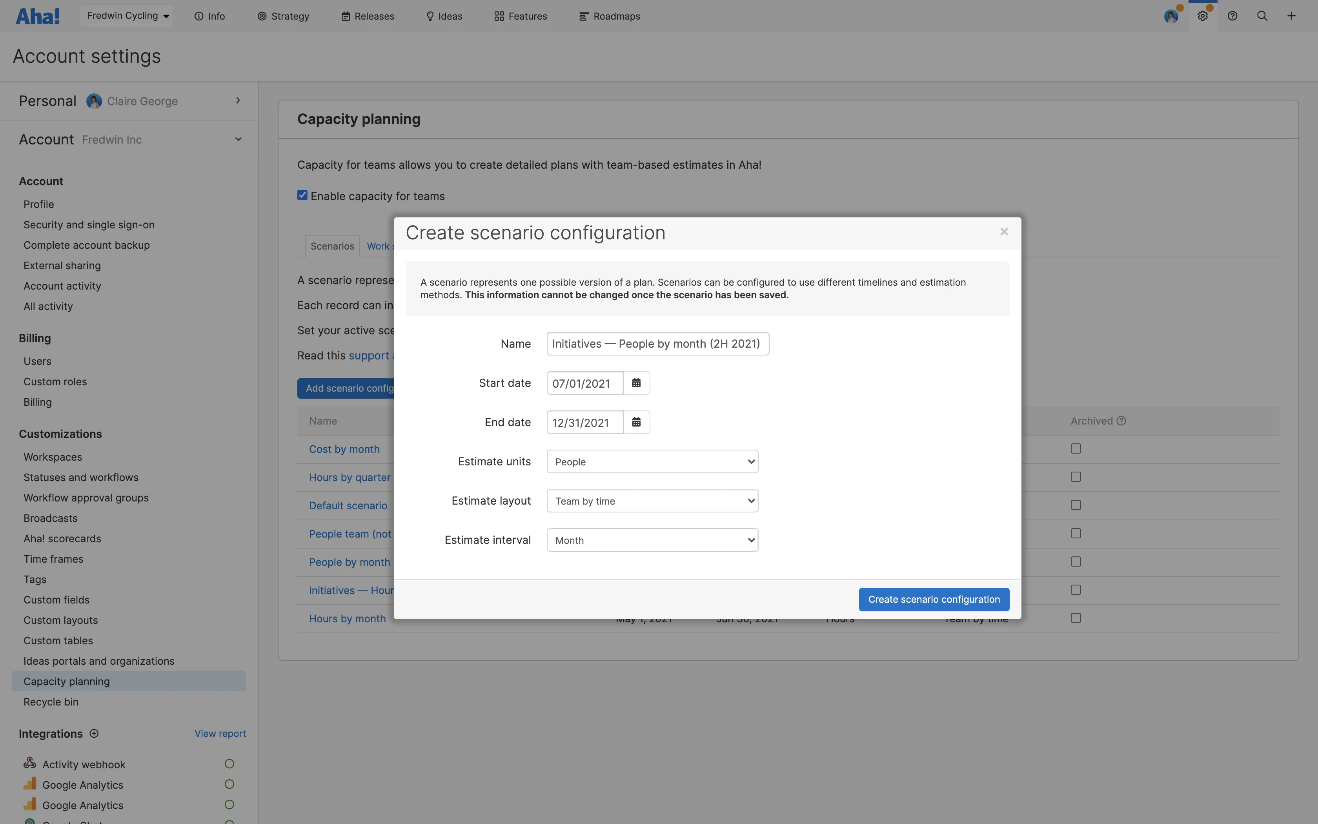Switch to the Scenarios tab
Screen dimensions: 1318x824
(332, 246)
